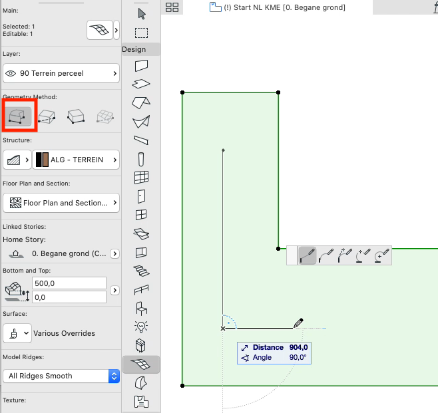The image size is (438, 413).
Task: Open the ALG - TERREIN building material dropdown
Action: (76, 160)
